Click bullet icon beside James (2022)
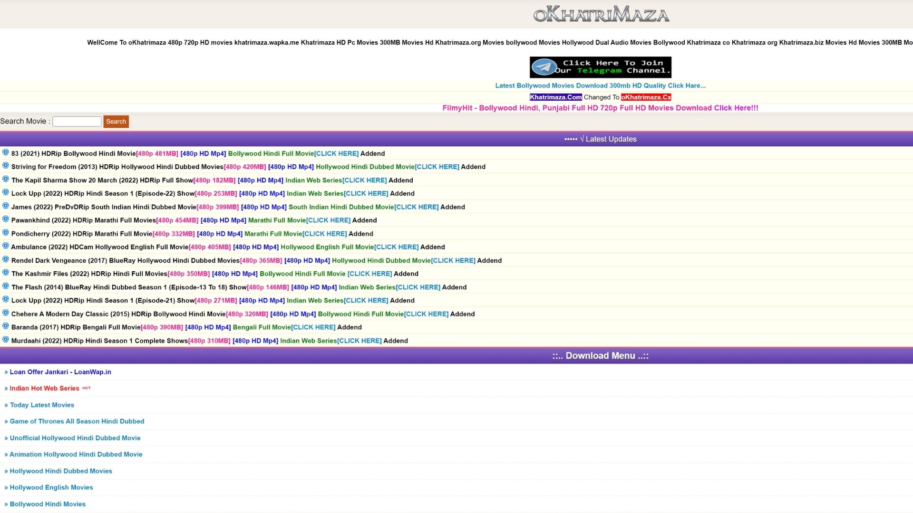913x513 pixels. pos(6,206)
